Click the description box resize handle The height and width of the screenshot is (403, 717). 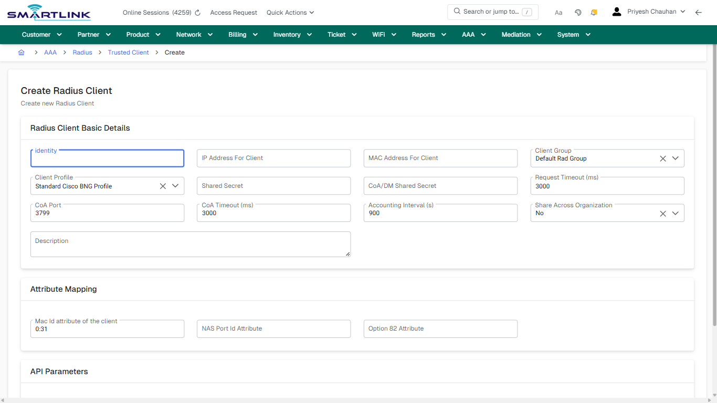point(347,253)
